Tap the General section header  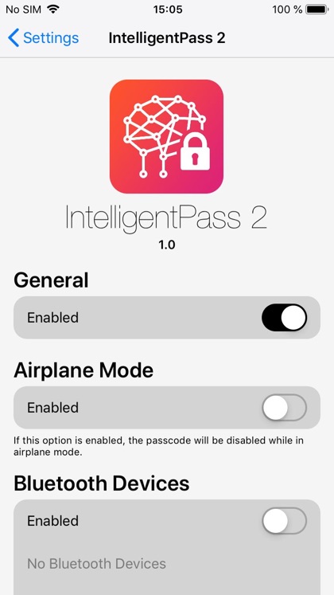pos(51,280)
